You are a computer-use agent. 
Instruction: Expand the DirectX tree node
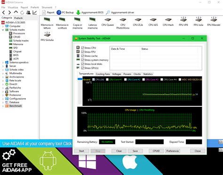(x=3, y=84)
